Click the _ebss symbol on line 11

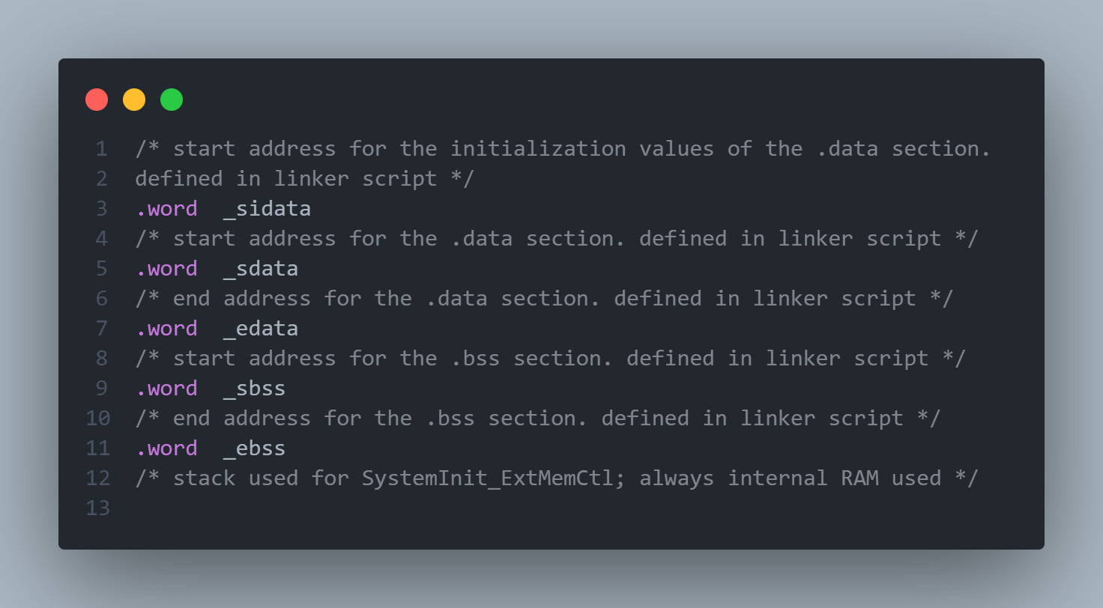(x=254, y=448)
